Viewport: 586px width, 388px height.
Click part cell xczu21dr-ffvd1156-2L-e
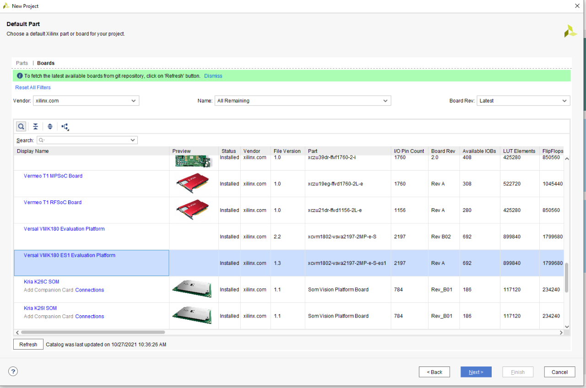pos(335,210)
